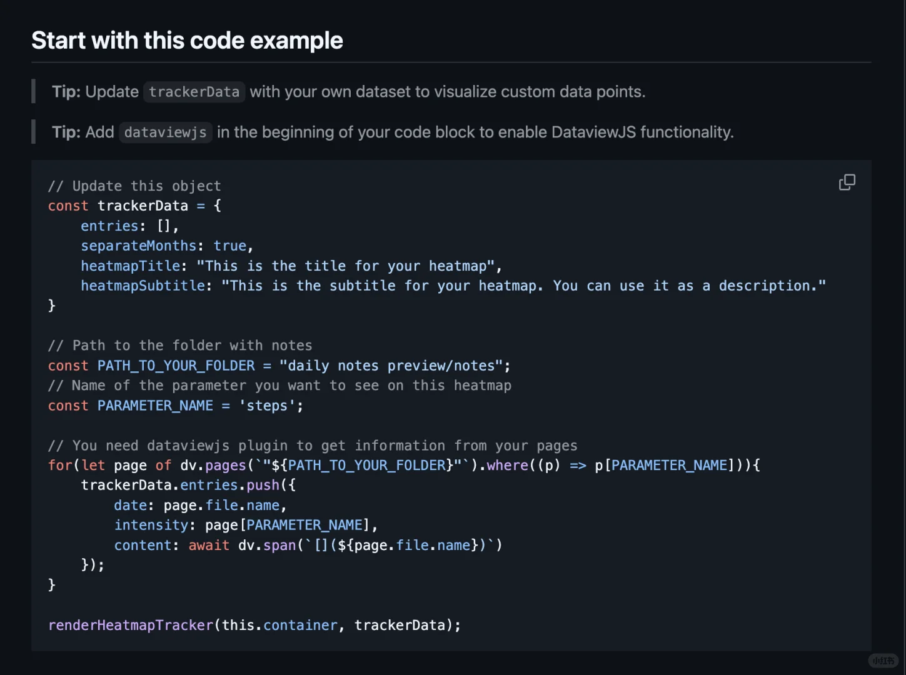Click the heatmapTitle property name
906x675 pixels.
pyautogui.click(x=130, y=266)
